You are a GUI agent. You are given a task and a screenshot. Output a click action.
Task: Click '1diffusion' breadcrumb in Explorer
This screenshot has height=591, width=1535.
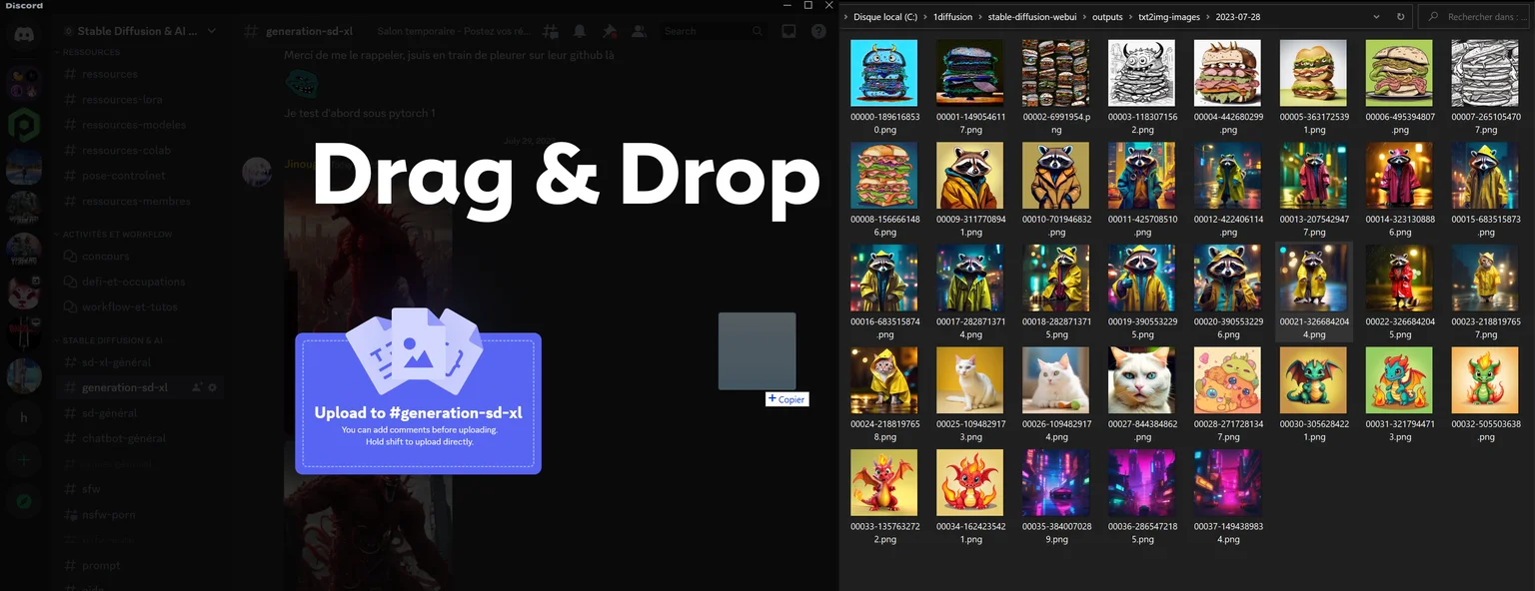953,17
